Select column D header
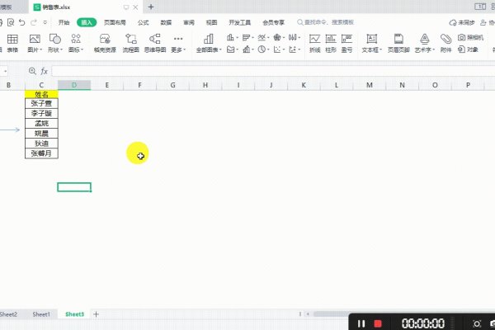 click(74, 85)
